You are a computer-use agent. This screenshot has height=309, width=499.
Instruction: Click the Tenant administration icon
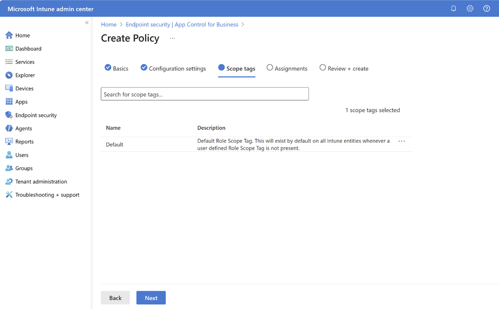[x=9, y=182]
